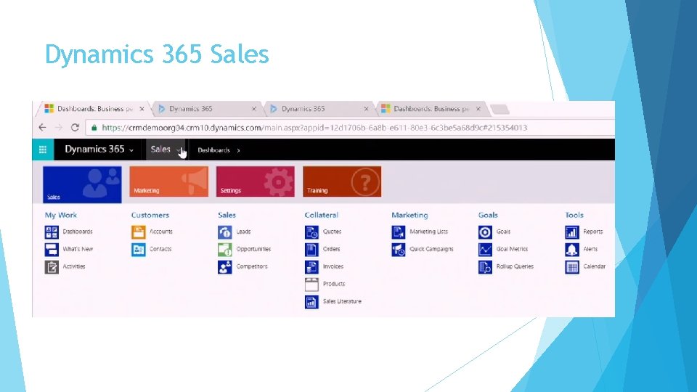The width and height of the screenshot is (697, 392).
Task: Click the Dashboards icon under My Work
Action: (52, 232)
